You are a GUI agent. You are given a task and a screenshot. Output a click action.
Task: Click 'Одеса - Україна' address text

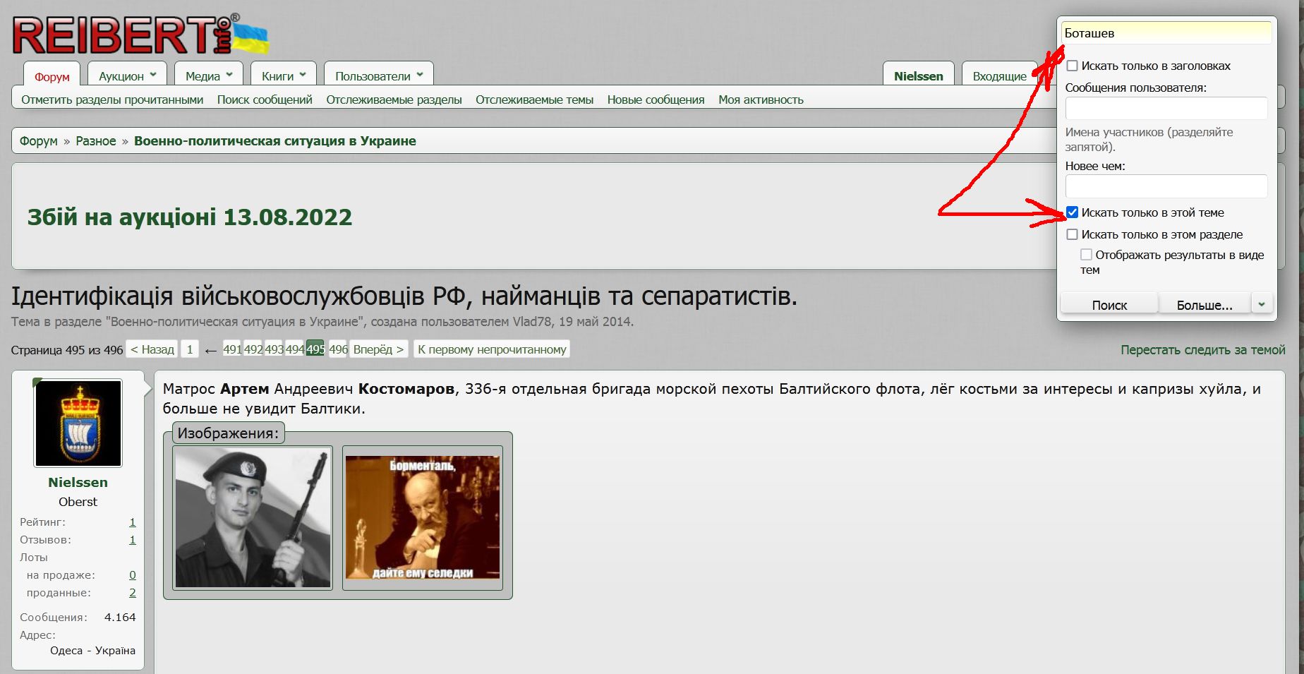(x=92, y=651)
